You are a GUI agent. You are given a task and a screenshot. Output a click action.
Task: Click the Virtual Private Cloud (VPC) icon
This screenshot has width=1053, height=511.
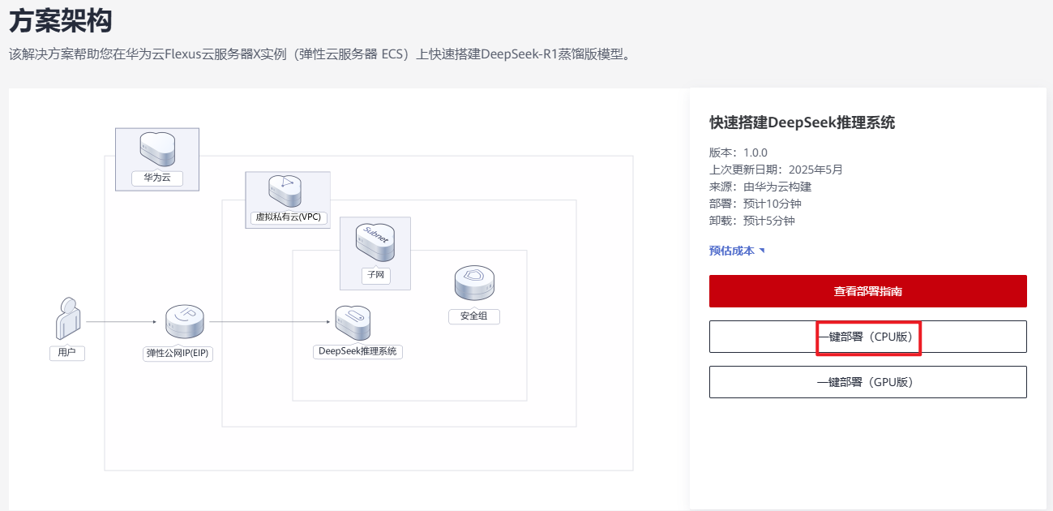[x=287, y=191]
